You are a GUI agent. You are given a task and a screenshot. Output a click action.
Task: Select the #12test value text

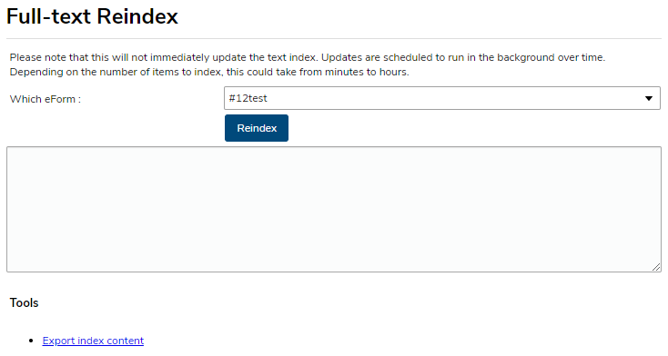click(x=248, y=98)
